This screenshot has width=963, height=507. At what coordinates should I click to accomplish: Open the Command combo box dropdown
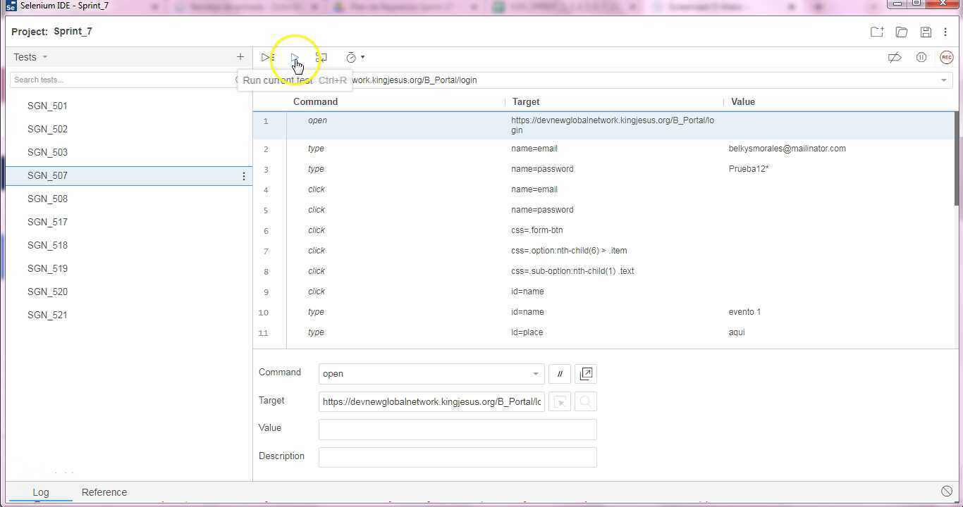coord(535,374)
